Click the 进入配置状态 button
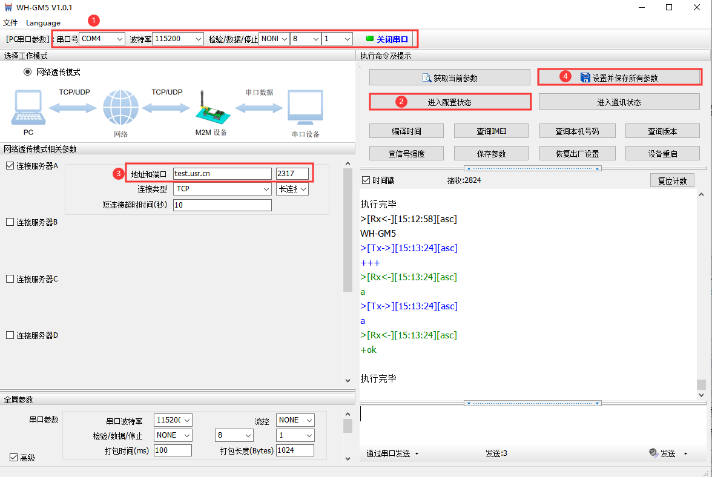Image resolution: width=712 pixels, height=477 pixels. coord(450,102)
